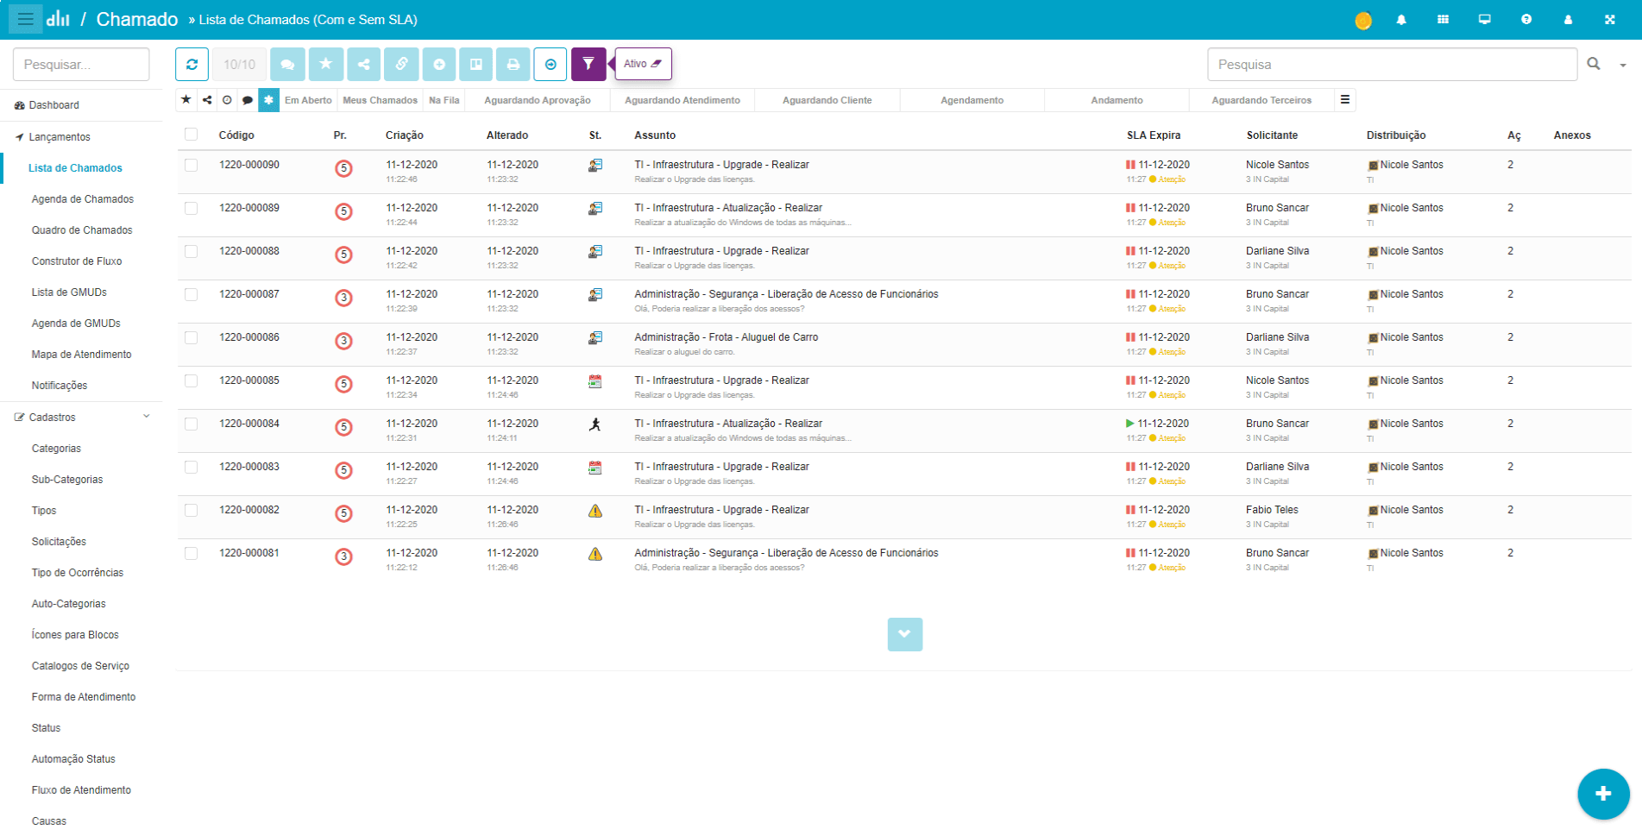Open ticket 1220-000087 code link

coord(249,294)
